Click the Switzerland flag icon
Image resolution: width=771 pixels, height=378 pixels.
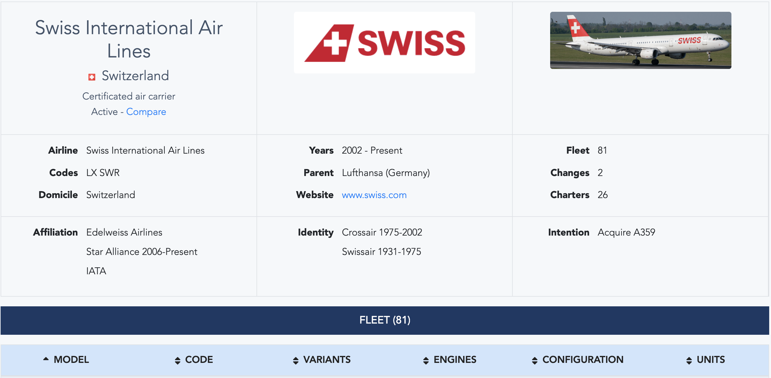click(x=92, y=77)
